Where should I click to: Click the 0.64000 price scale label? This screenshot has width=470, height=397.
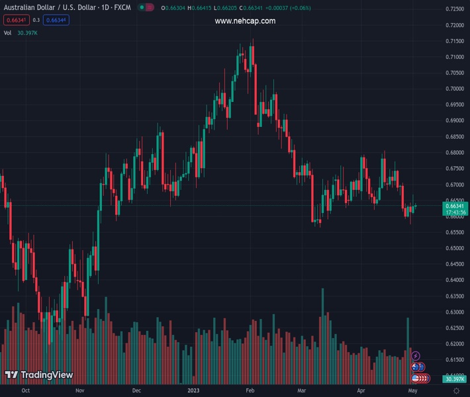click(455, 280)
